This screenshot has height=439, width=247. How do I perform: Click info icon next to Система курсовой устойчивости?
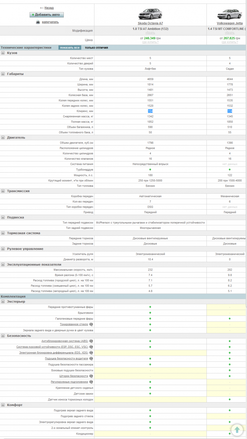[x=91, y=347]
